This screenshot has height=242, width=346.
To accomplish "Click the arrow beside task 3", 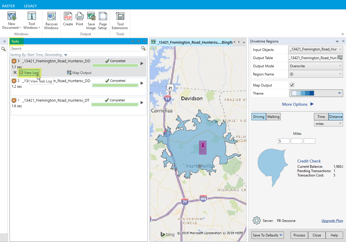I will coord(142,63).
